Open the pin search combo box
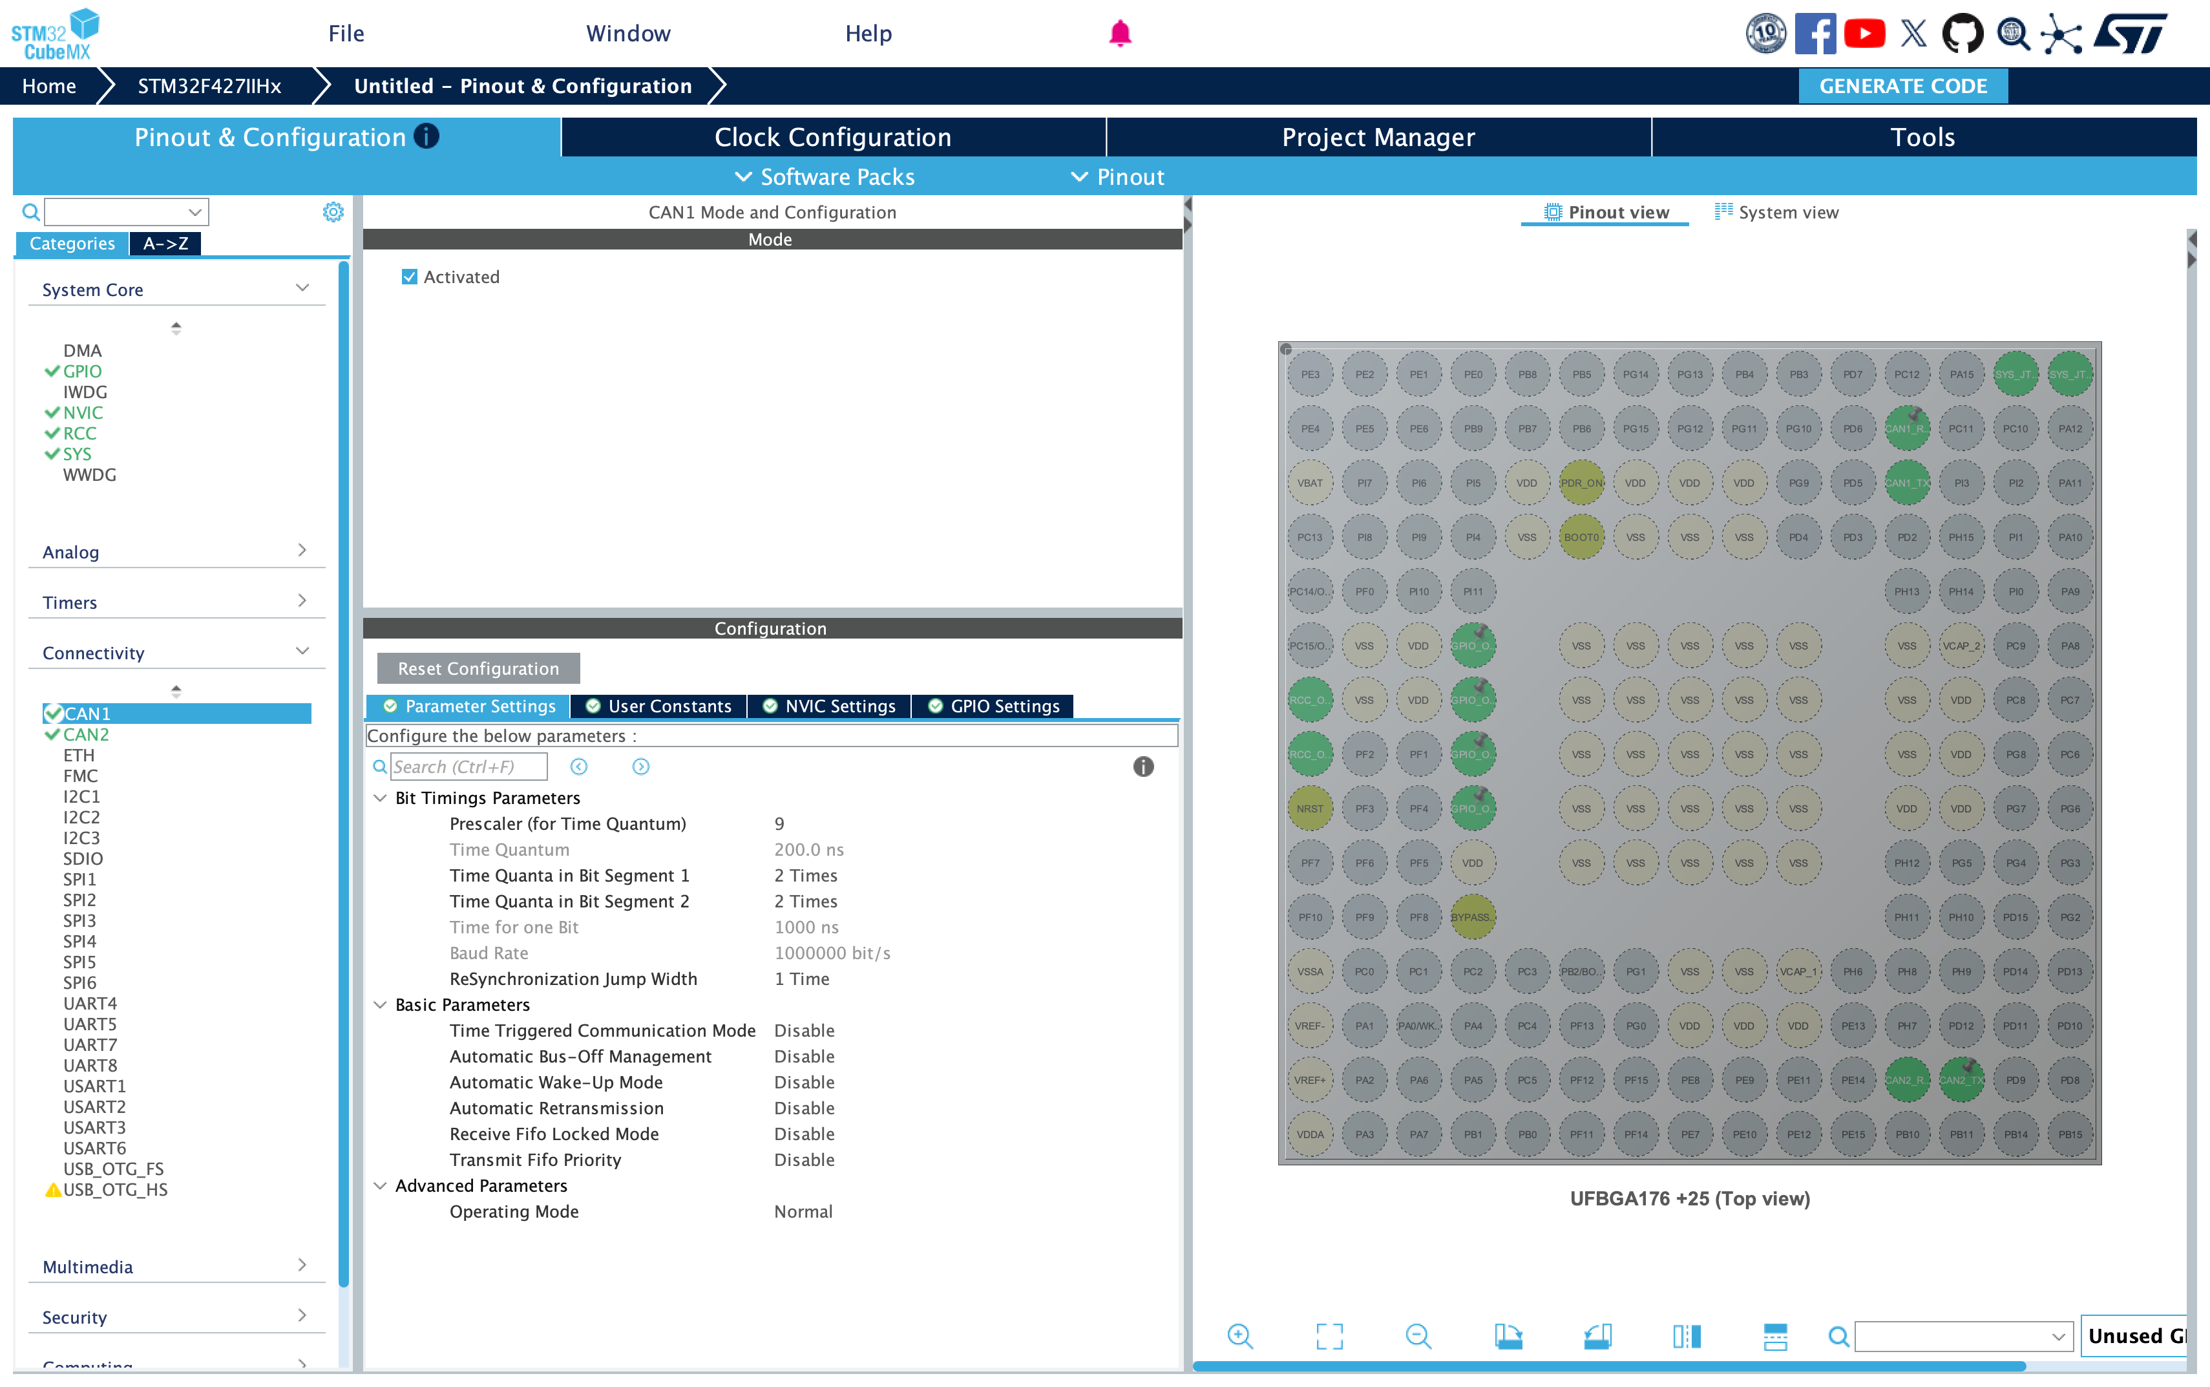This screenshot has height=1387, width=2210. (x=1963, y=1336)
